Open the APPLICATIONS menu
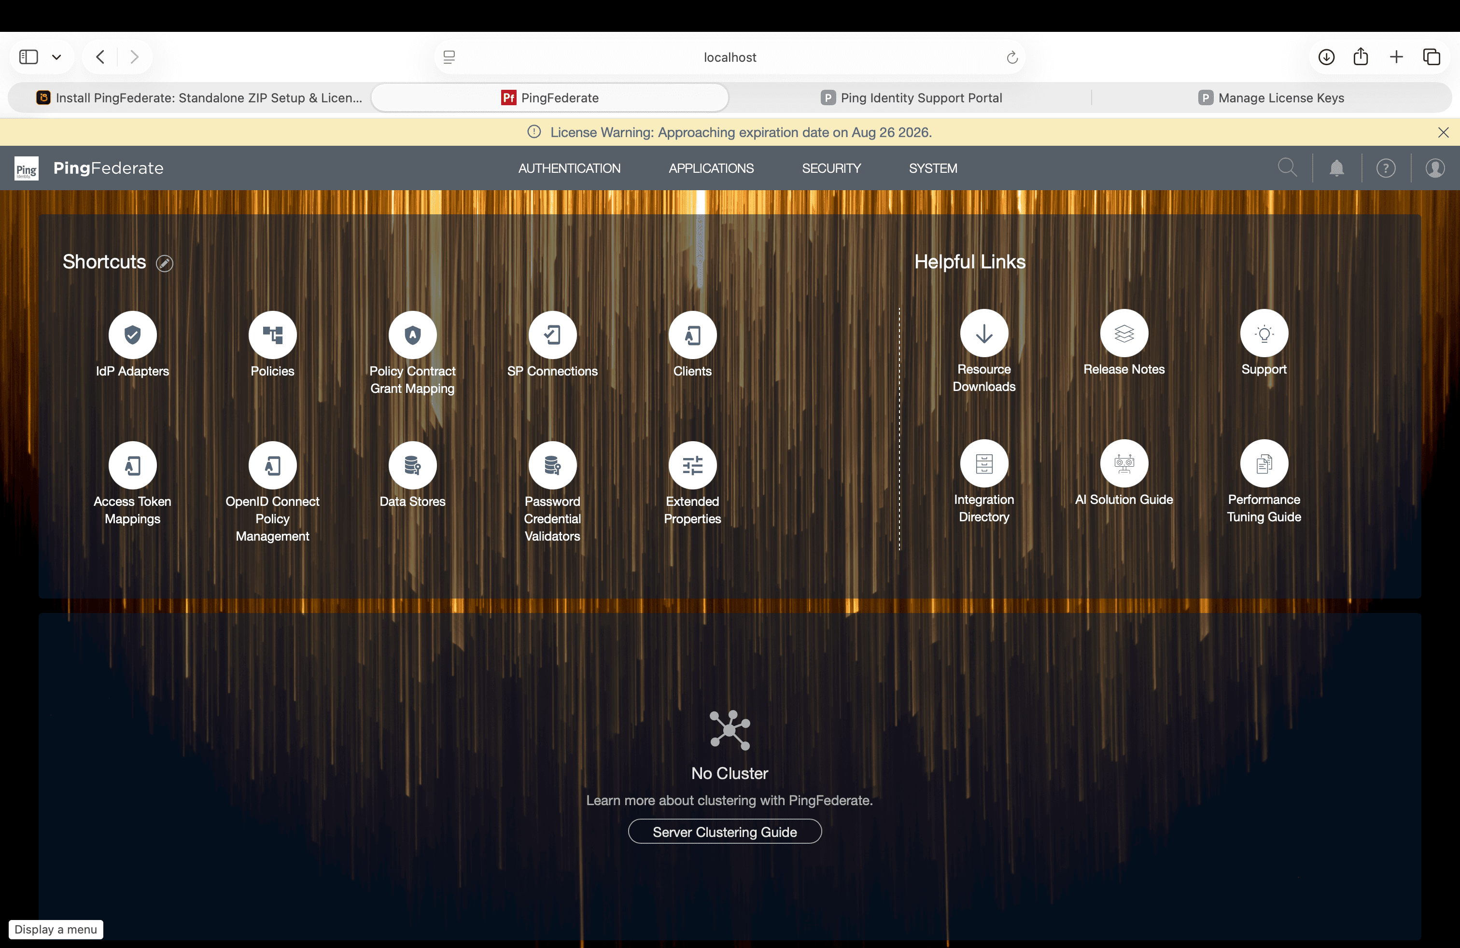 [x=711, y=168]
